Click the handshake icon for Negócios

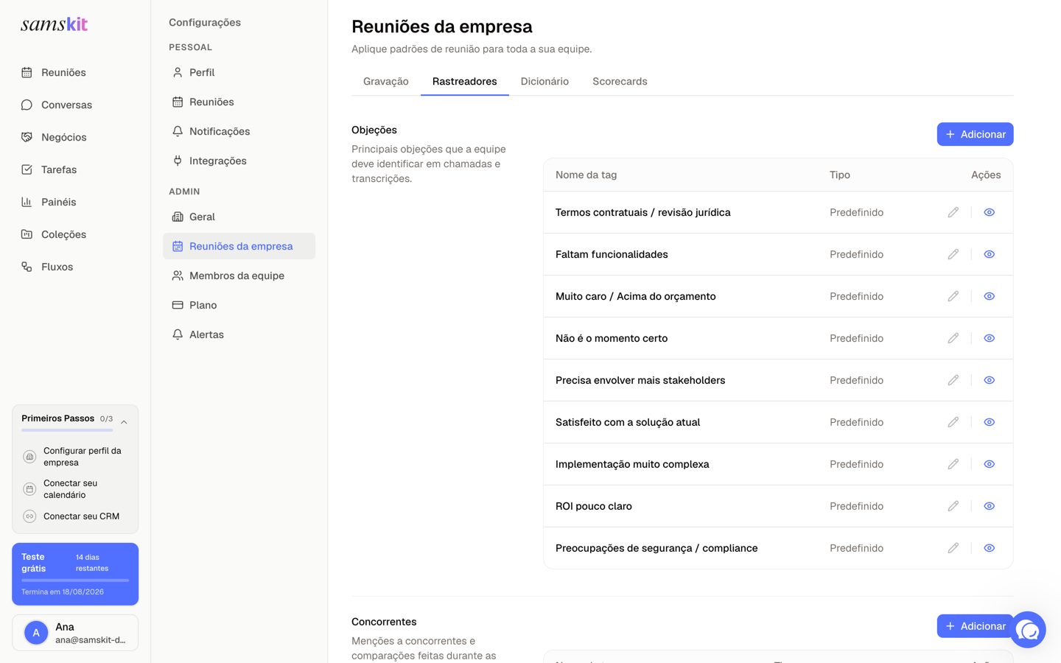tap(27, 137)
